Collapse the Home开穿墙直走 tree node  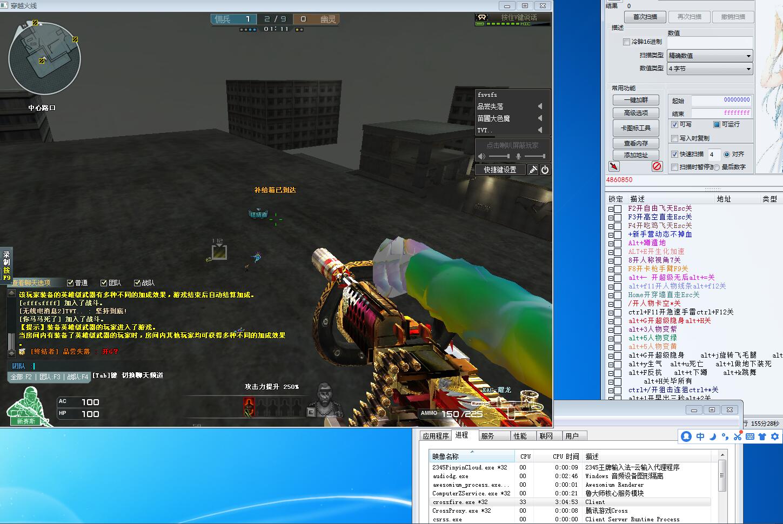[611, 295]
